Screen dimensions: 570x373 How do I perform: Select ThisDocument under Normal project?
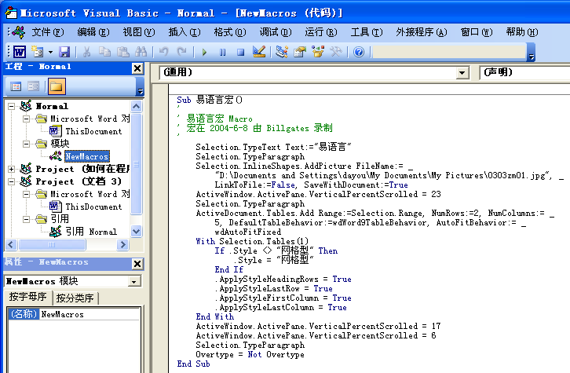pyautogui.click(x=93, y=131)
